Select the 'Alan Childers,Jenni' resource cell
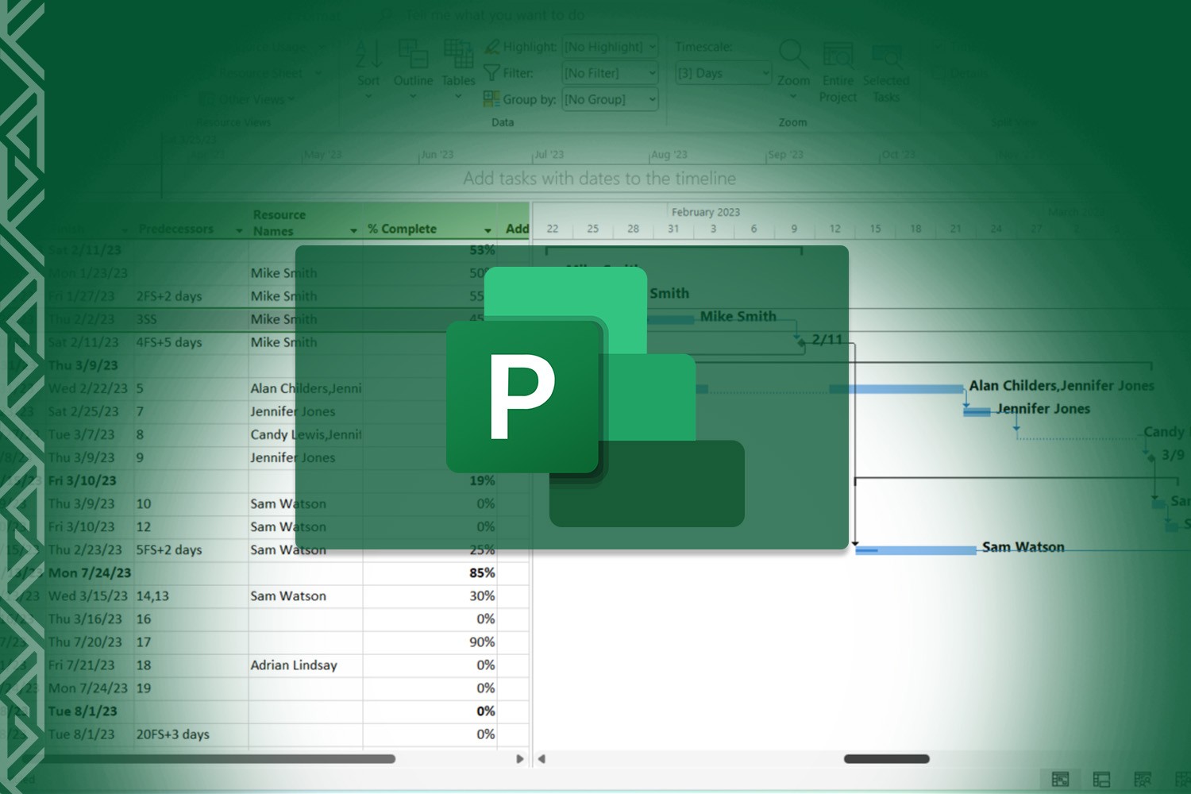This screenshot has height=794, width=1191. click(306, 388)
